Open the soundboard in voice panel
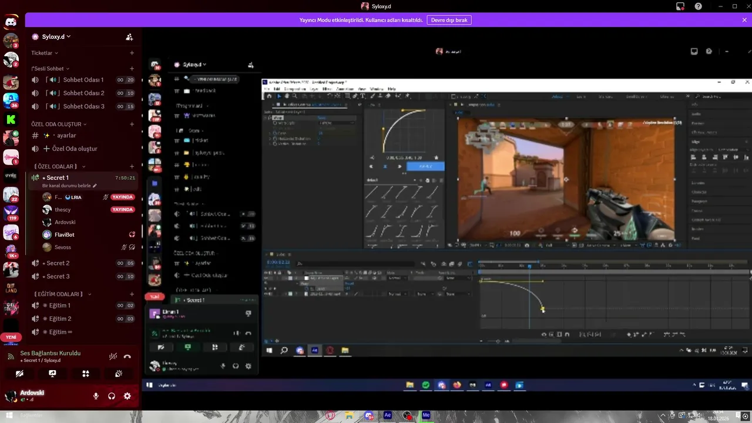Viewport: 752px width, 423px height. [118, 373]
